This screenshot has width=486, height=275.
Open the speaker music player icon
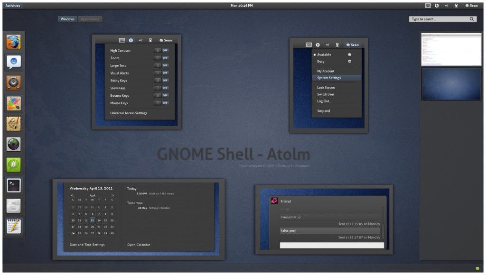pos(14,82)
